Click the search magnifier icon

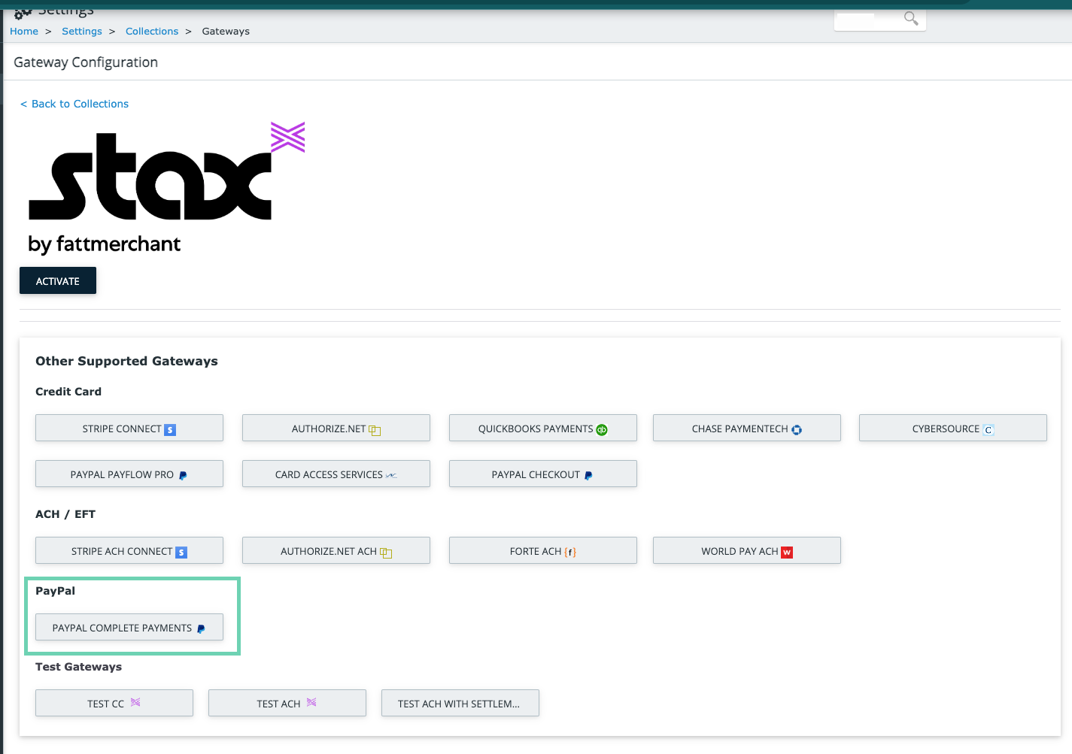click(x=911, y=19)
